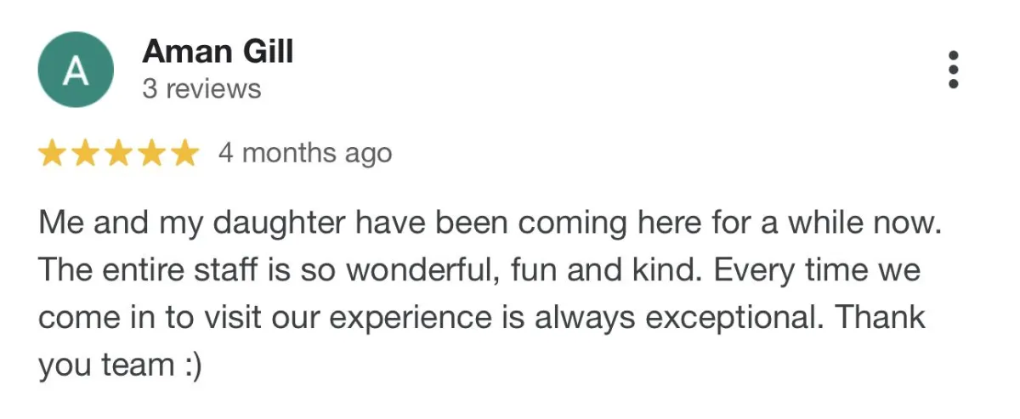The image size is (1020, 419).
Task: Click the line starting "come in to visit"
Action: (482, 319)
